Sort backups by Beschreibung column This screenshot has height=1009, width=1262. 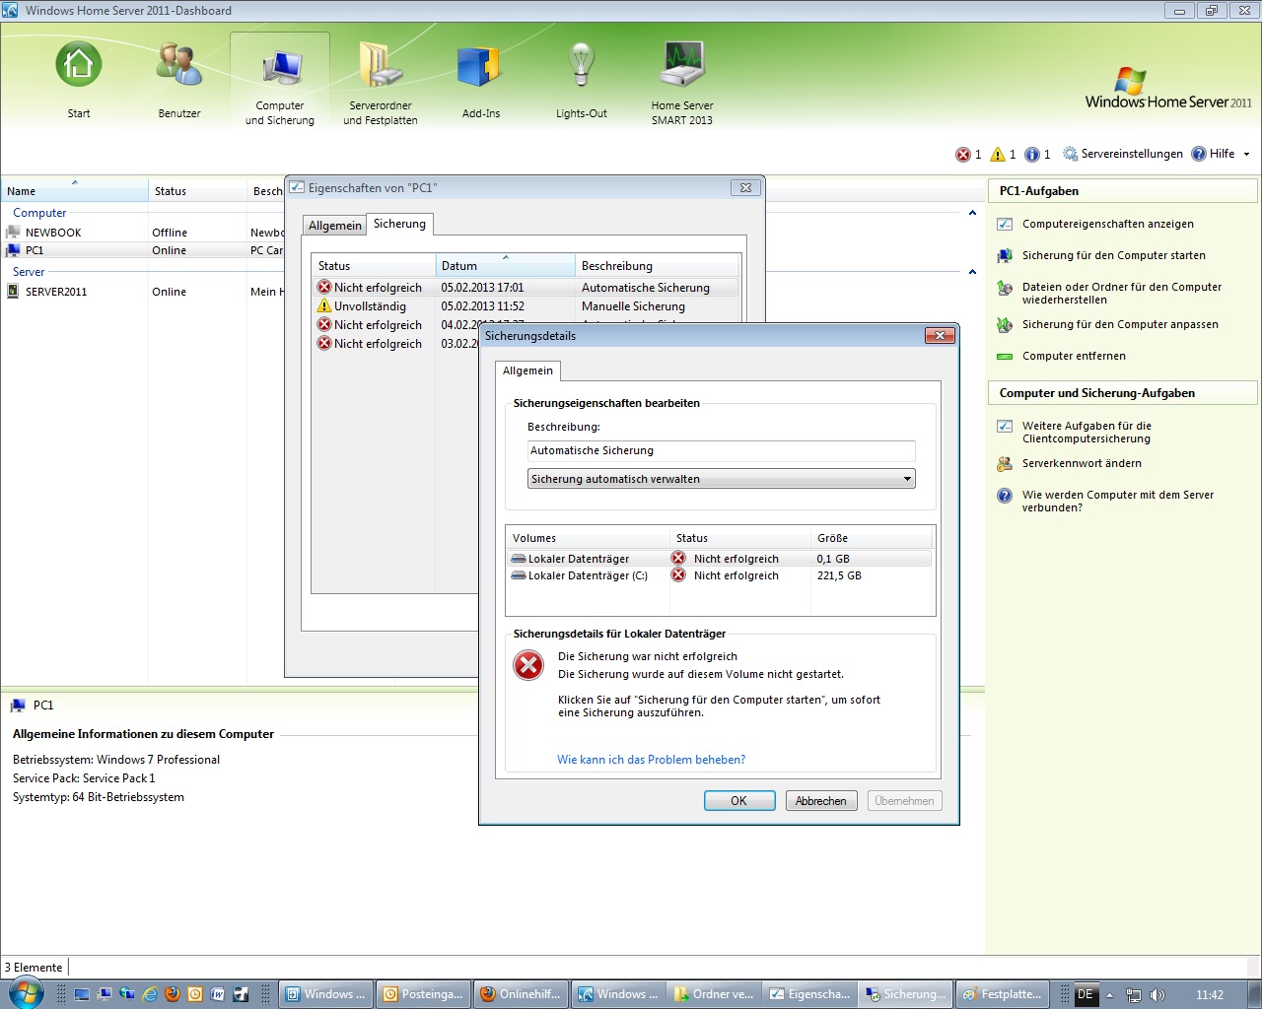[657, 265]
